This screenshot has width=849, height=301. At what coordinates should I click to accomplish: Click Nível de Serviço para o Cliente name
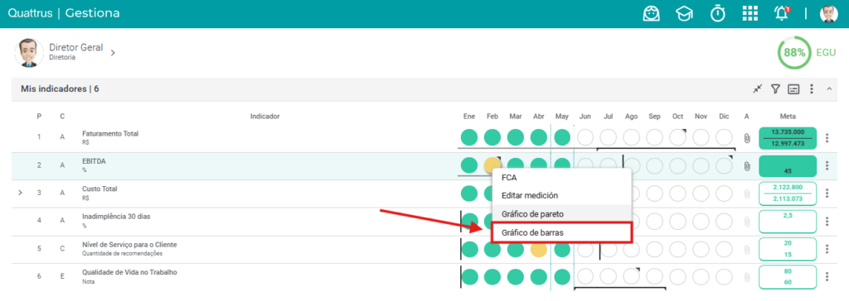pyautogui.click(x=129, y=245)
